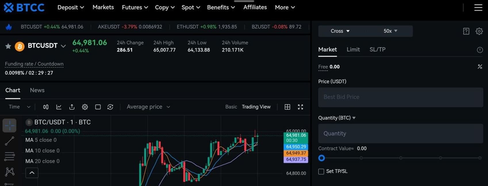Screen dimensions: 488x186
Task: Click the flame hot-markets icon
Action: coord(9,27)
